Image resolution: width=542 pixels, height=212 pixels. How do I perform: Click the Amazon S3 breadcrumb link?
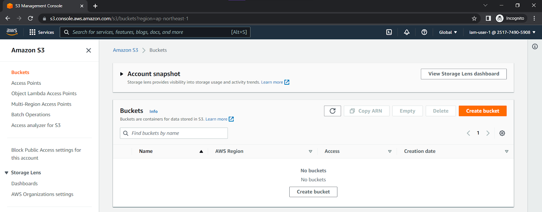[126, 50]
